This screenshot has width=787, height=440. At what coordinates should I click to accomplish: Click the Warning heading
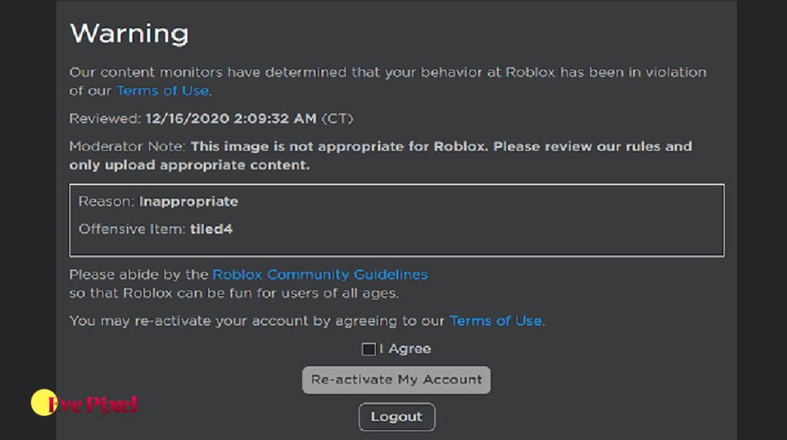[129, 34]
